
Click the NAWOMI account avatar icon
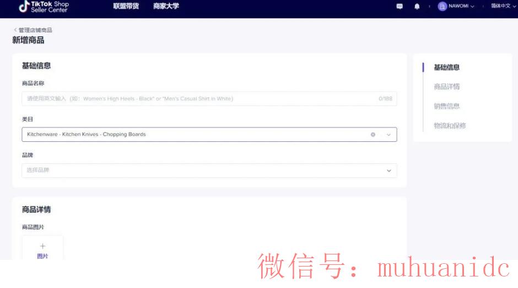pyautogui.click(x=442, y=7)
